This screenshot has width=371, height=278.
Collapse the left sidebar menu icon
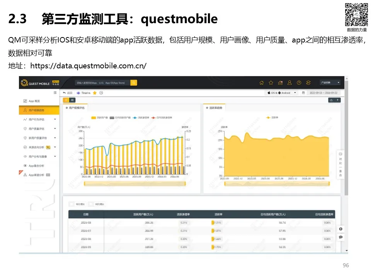pos(55,93)
